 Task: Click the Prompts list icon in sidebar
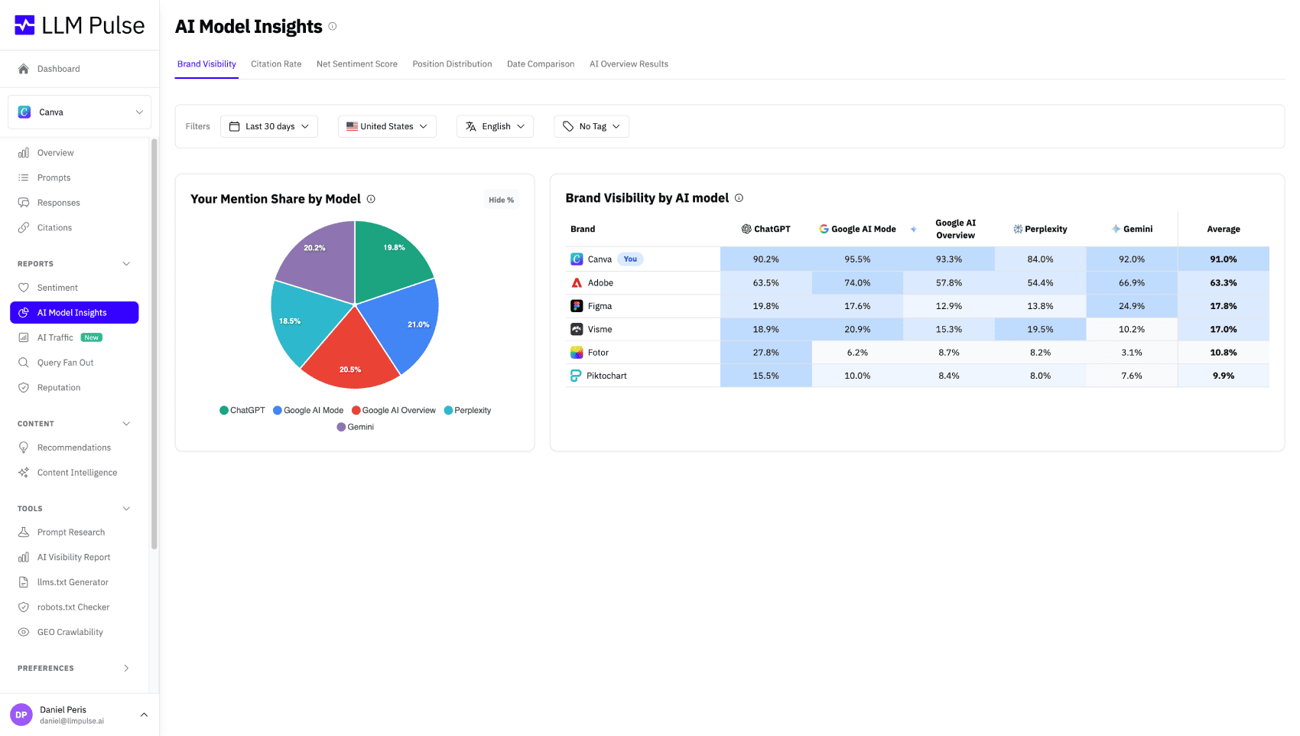24,177
